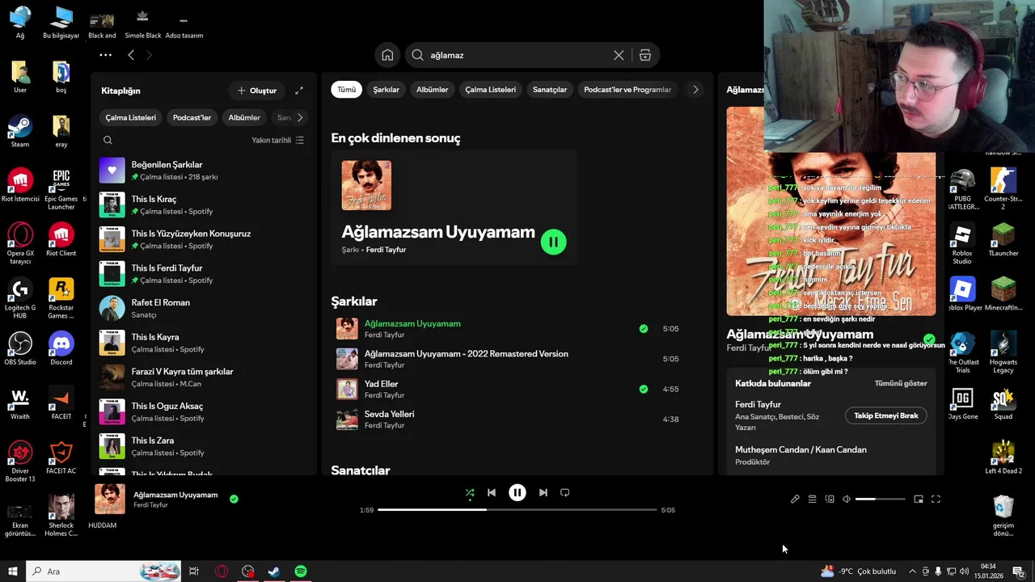The image size is (1035, 582).
Task: Open the Browse icon in search bar
Action: (x=645, y=55)
